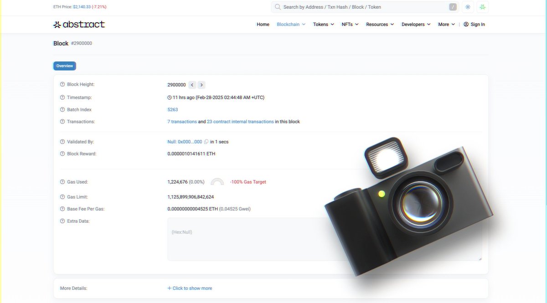Click the search by address input field
Screen dimensions: 547x303
point(364,7)
